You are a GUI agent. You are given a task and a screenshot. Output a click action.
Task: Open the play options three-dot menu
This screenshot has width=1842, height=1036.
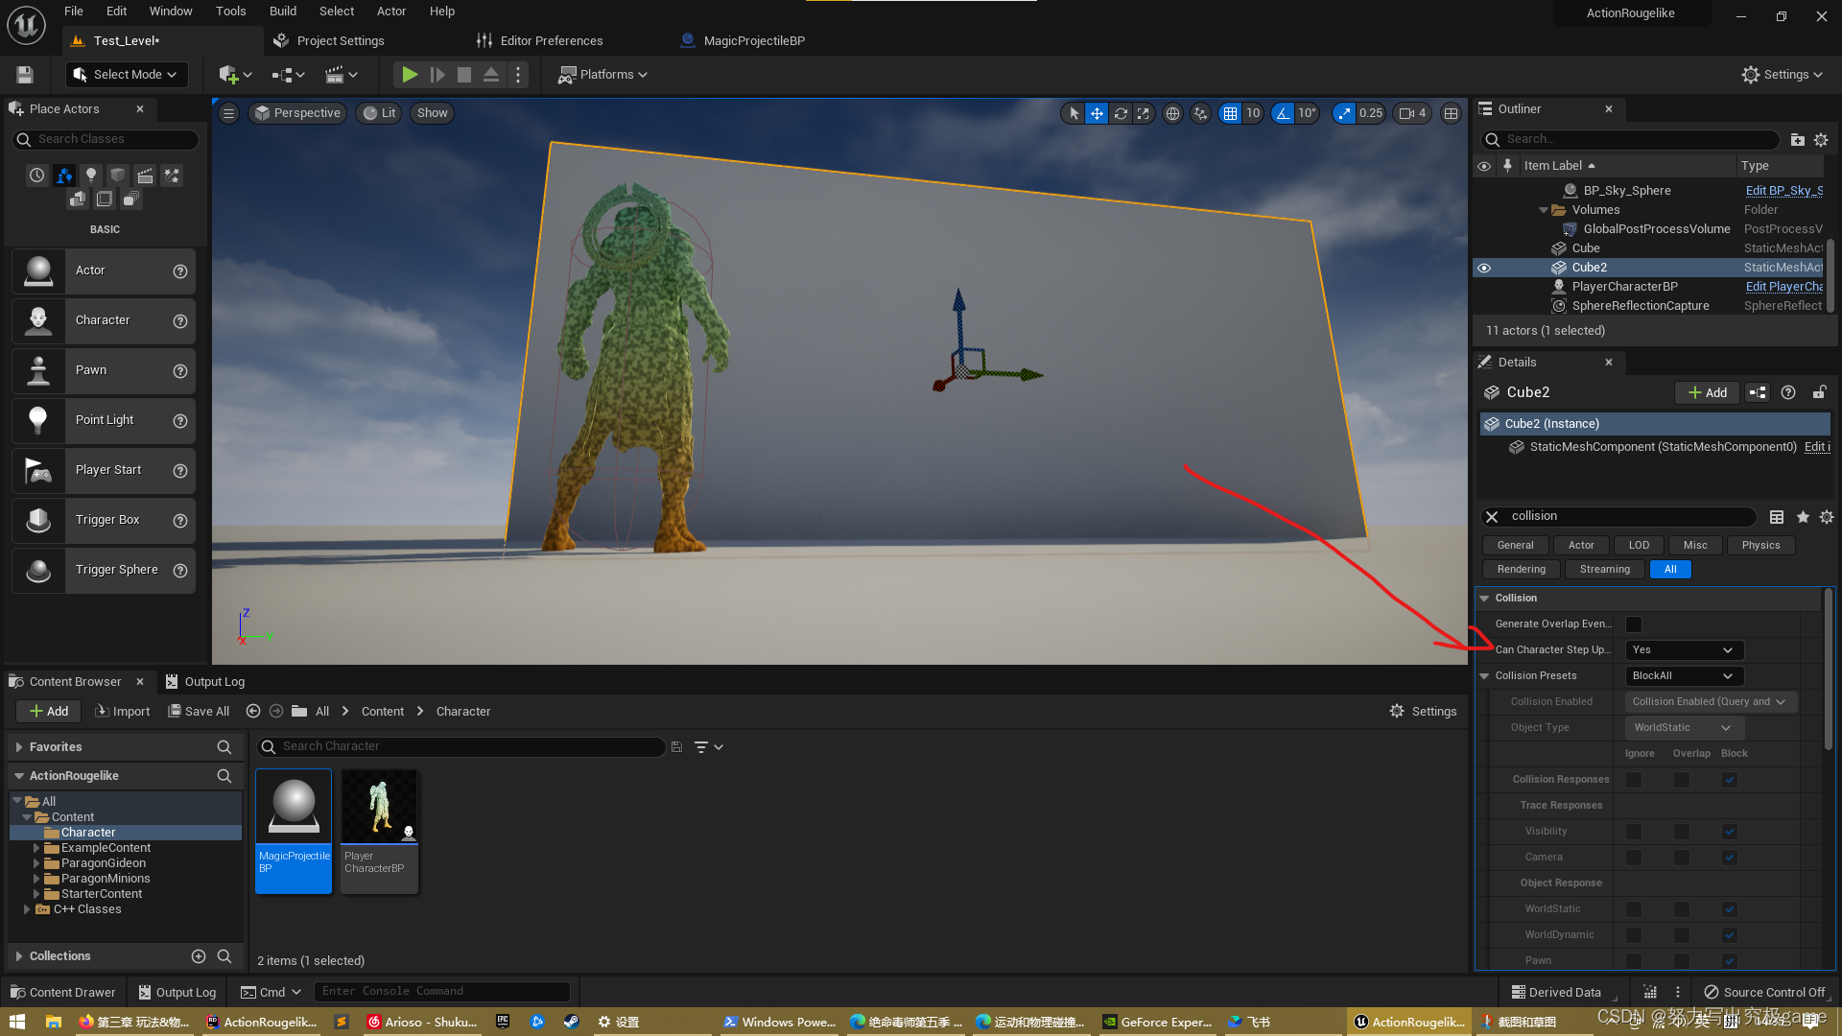pyautogui.click(x=518, y=75)
